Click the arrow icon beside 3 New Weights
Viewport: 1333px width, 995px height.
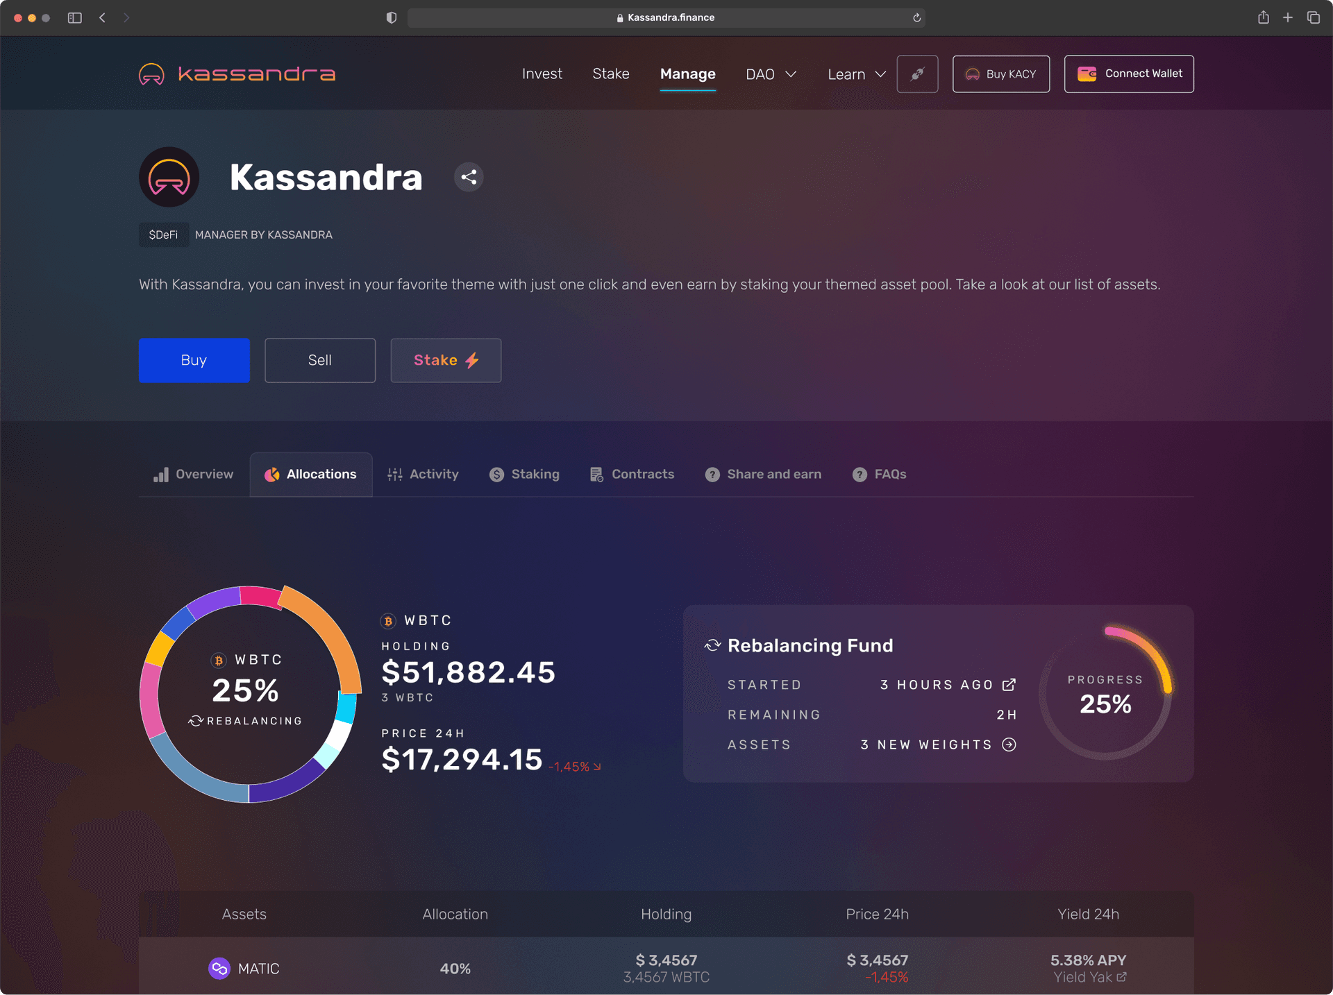1009,745
